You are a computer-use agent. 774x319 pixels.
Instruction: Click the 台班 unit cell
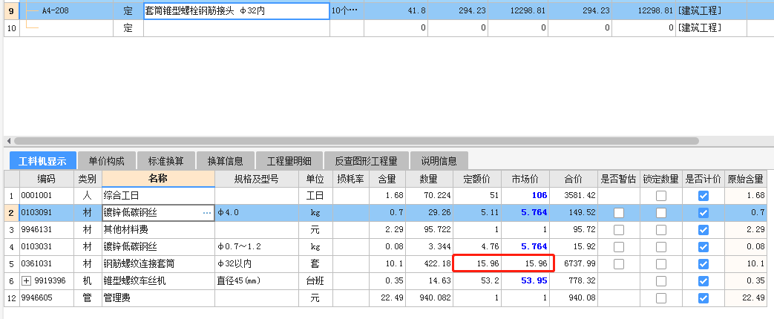tap(315, 281)
